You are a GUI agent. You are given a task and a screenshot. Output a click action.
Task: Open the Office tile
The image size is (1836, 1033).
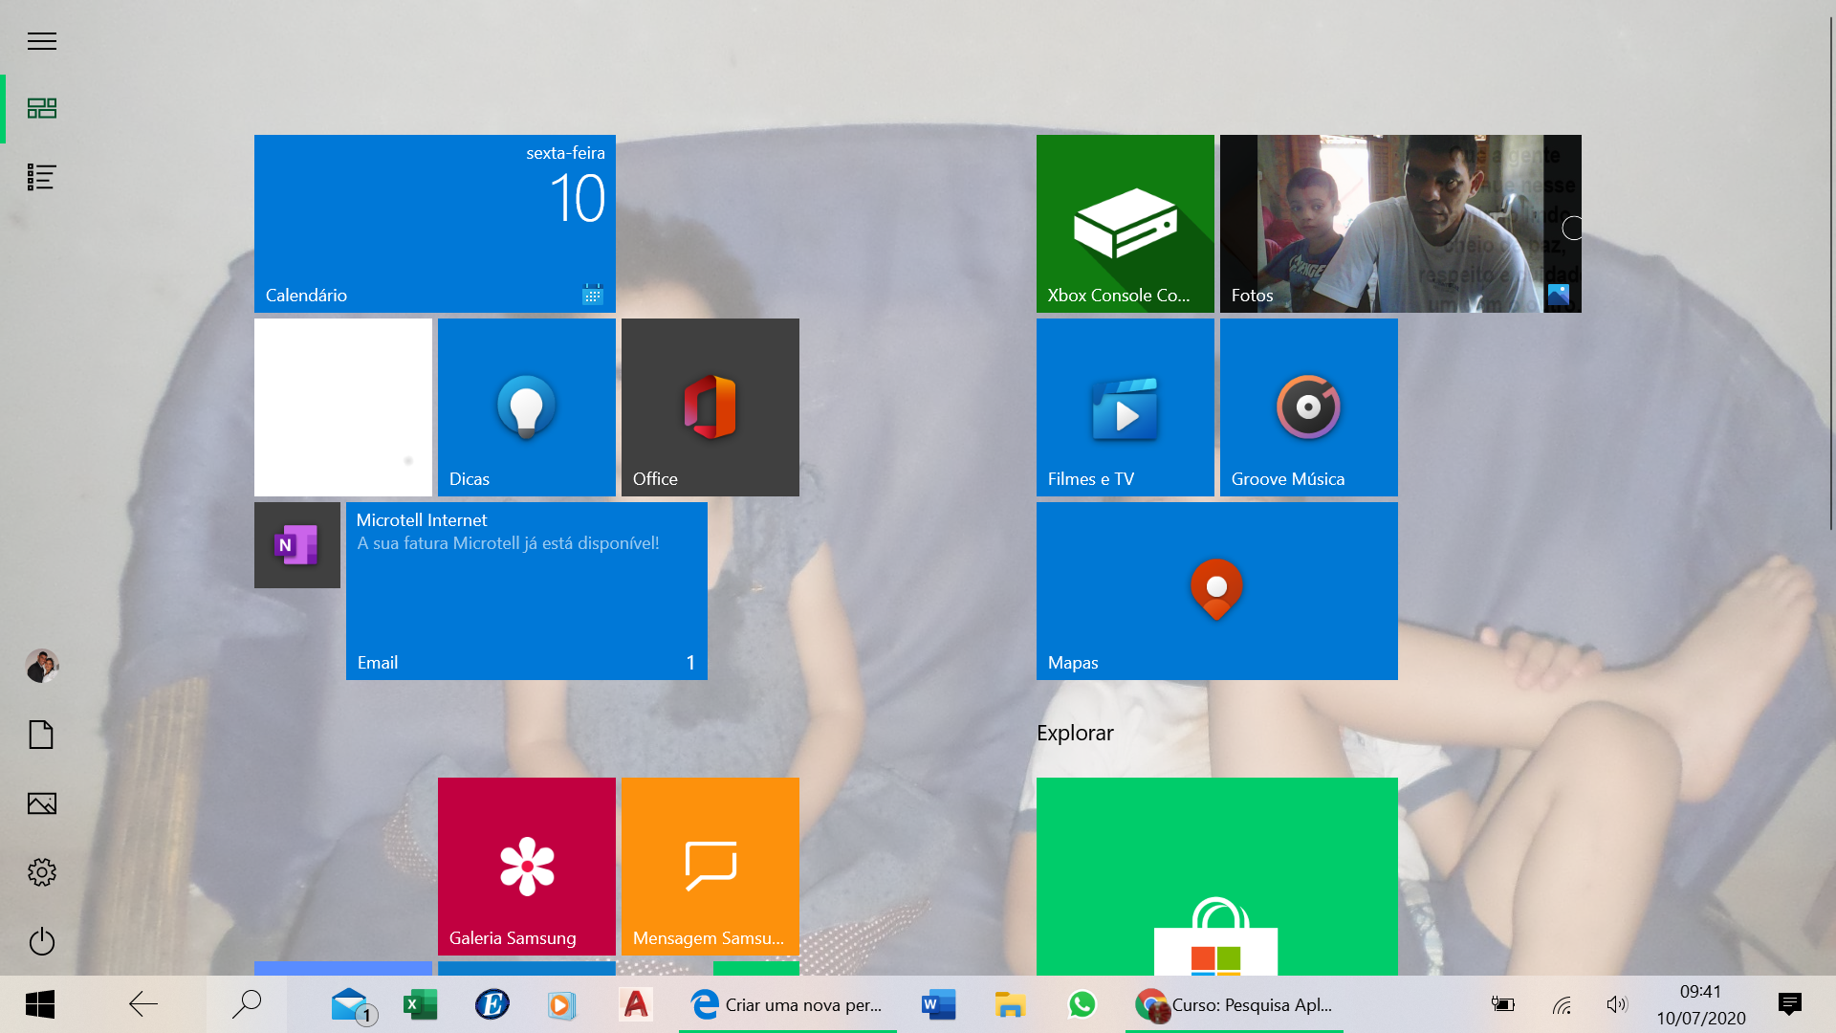[x=710, y=407]
